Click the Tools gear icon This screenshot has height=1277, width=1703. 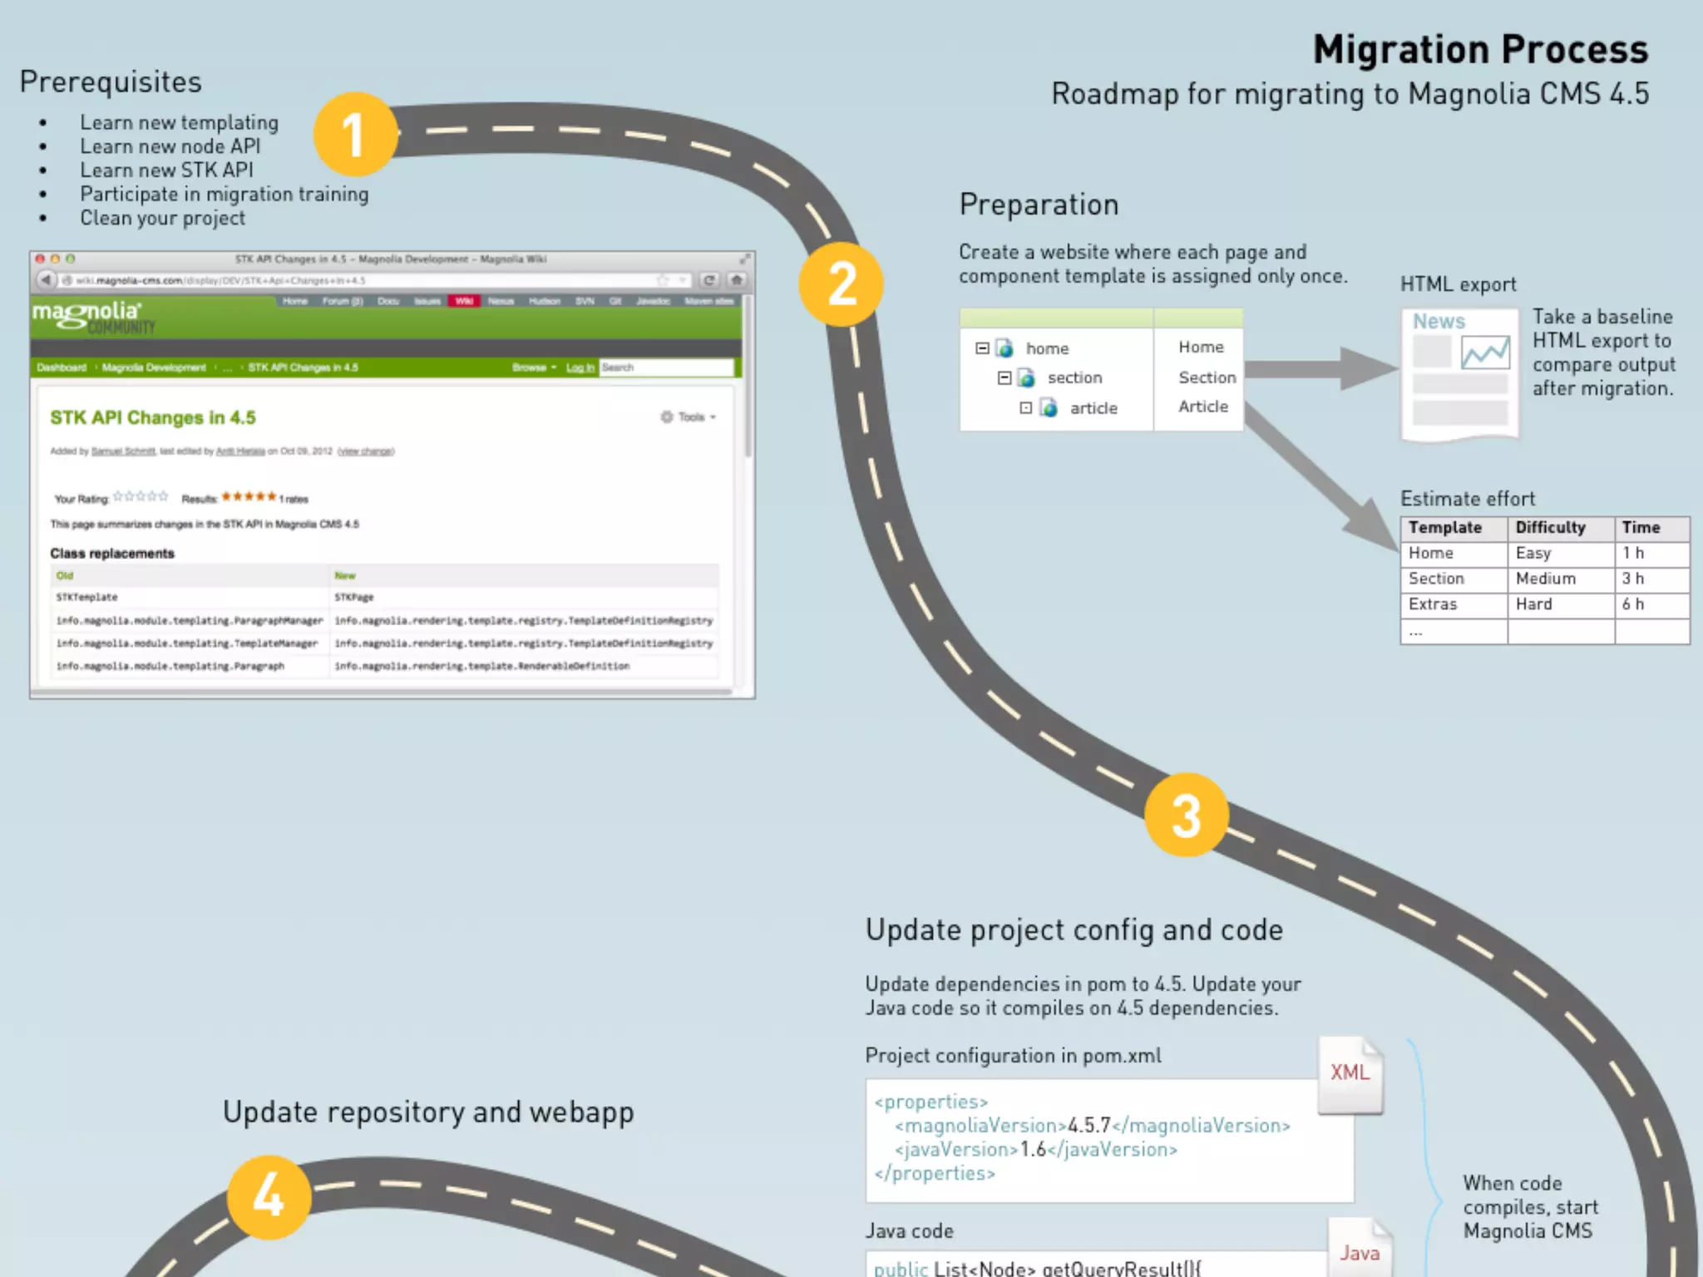(667, 417)
